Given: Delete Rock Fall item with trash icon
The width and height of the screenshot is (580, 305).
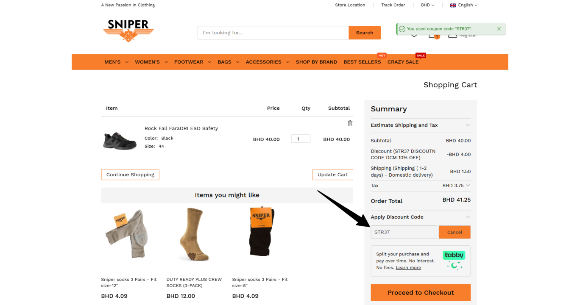Looking at the screenshot, I should click(x=350, y=123).
